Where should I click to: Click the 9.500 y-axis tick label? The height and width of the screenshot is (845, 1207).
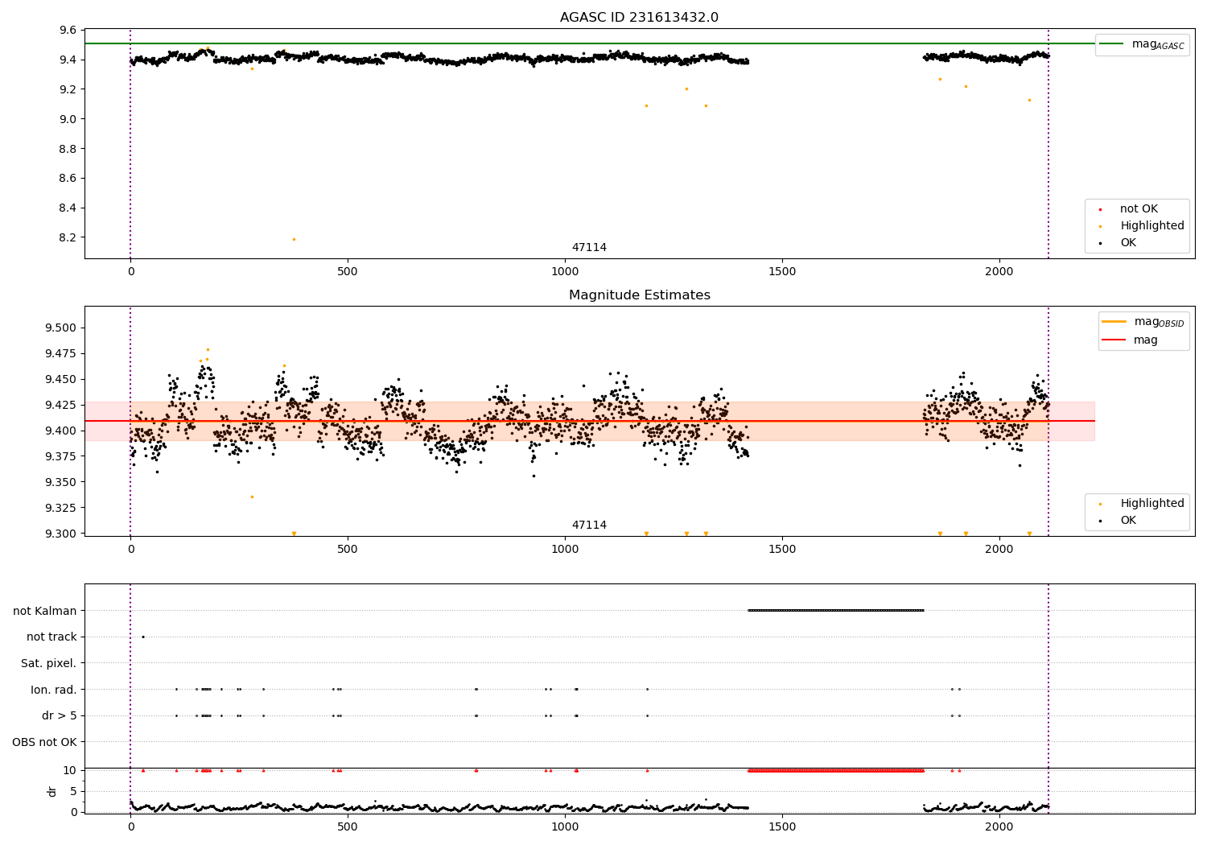click(x=61, y=328)
